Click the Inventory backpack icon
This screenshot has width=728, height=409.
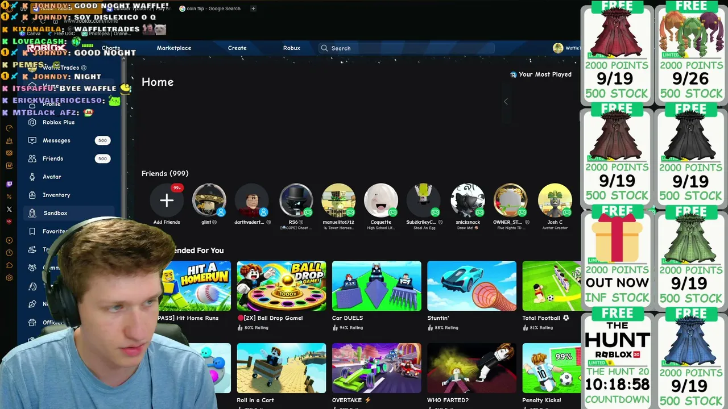(32, 195)
